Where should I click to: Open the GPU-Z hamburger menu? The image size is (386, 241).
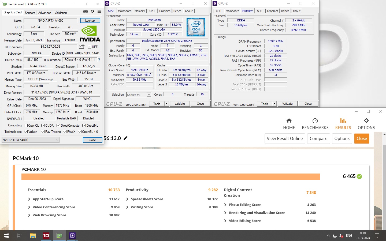tap(99, 11)
